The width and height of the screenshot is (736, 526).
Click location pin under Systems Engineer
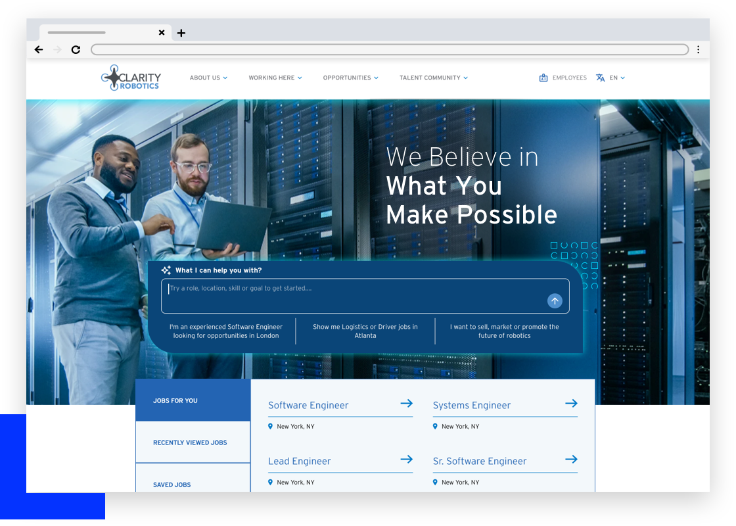click(x=435, y=427)
